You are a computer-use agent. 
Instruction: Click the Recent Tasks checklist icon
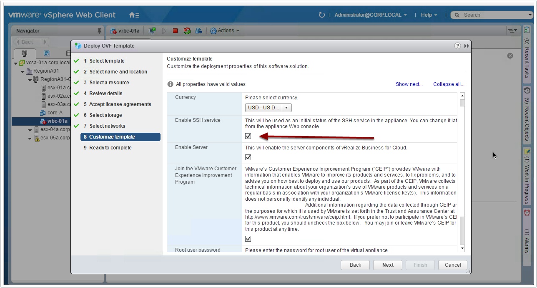click(x=527, y=30)
